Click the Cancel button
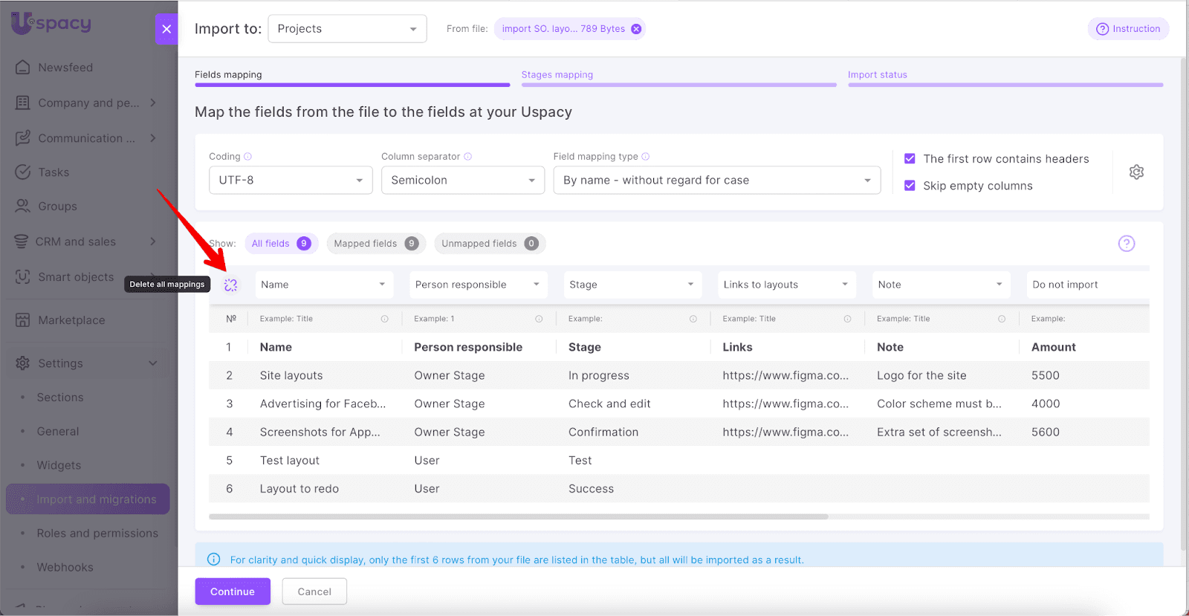1189x616 pixels. [x=314, y=591]
